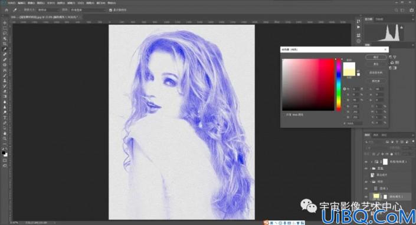Click Add to Swatches button
This screenshot has width=416, height=225.
point(376,72)
